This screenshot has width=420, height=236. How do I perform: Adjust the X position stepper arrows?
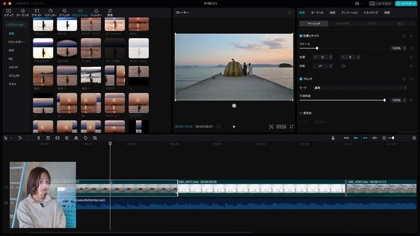click(331, 57)
